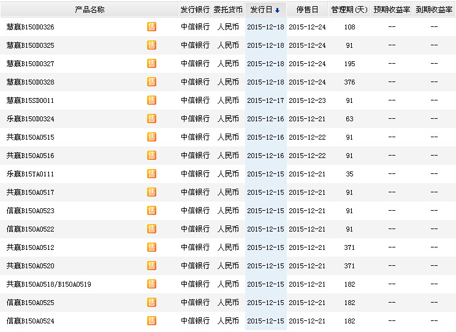Sort by the 委托货币 column header

228,10
